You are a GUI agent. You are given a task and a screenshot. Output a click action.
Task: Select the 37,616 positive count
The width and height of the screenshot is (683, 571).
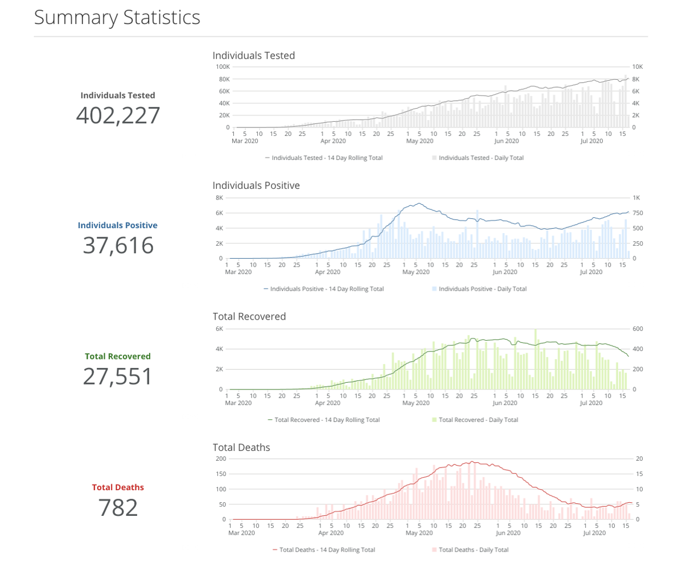118,246
